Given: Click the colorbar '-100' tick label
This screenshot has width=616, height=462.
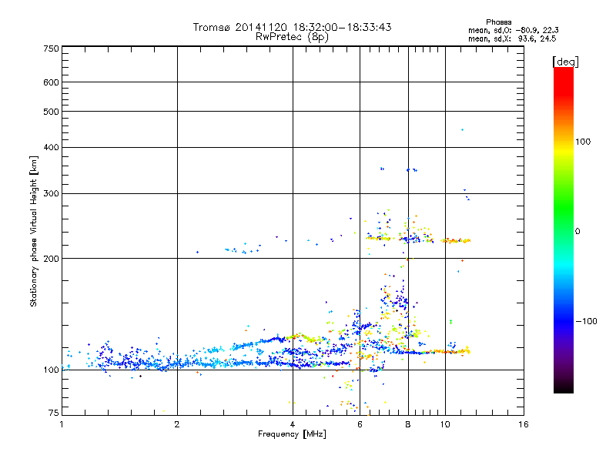Looking at the screenshot, I should pos(587,321).
